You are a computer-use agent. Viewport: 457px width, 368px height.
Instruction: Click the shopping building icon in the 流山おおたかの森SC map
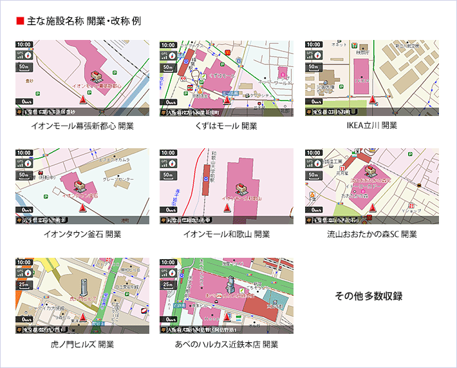pos(370,171)
